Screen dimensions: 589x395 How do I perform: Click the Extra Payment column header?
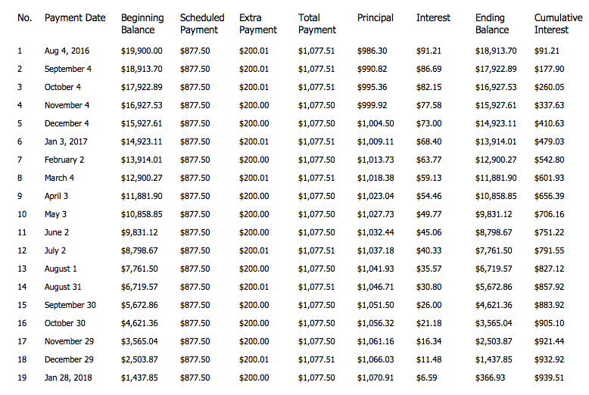pyautogui.click(x=257, y=23)
